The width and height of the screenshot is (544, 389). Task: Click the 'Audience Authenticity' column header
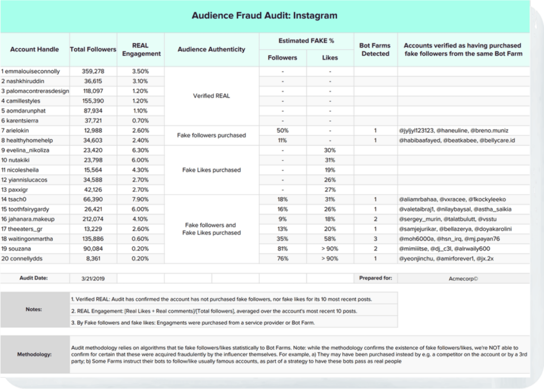pos(211,49)
